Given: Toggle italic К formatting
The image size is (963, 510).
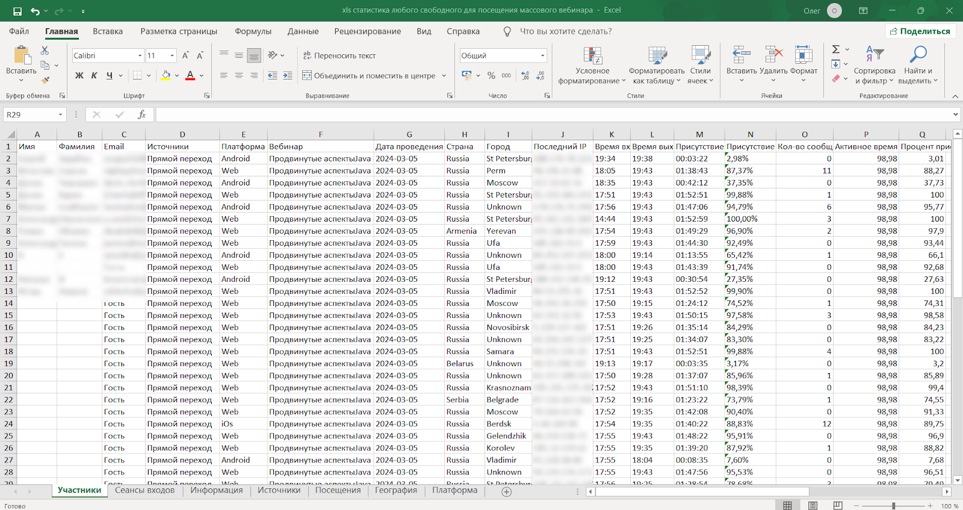Looking at the screenshot, I should coord(94,75).
